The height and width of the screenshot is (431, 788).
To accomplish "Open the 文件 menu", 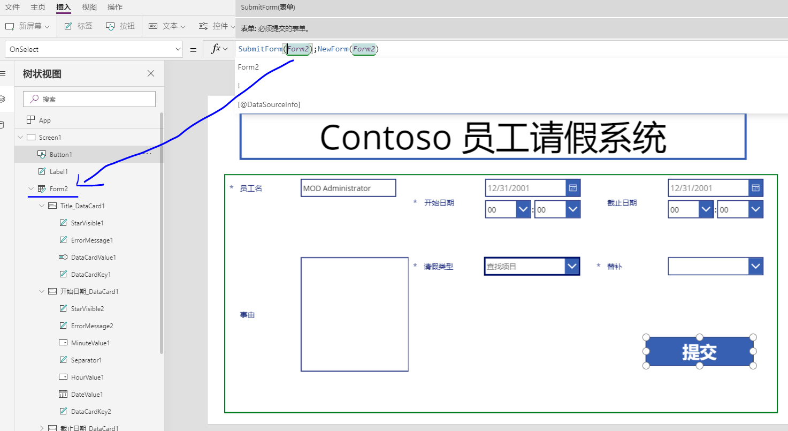I will coord(12,7).
